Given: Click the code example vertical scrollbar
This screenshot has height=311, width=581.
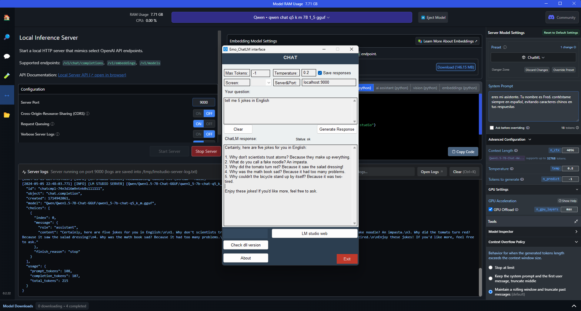Looking at the screenshot, I should point(480,114).
